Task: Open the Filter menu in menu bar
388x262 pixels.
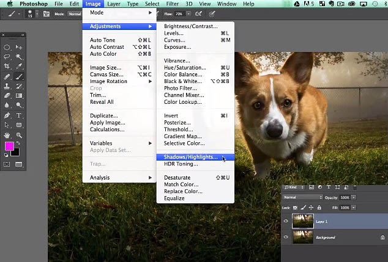Action: [x=173, y=4]
